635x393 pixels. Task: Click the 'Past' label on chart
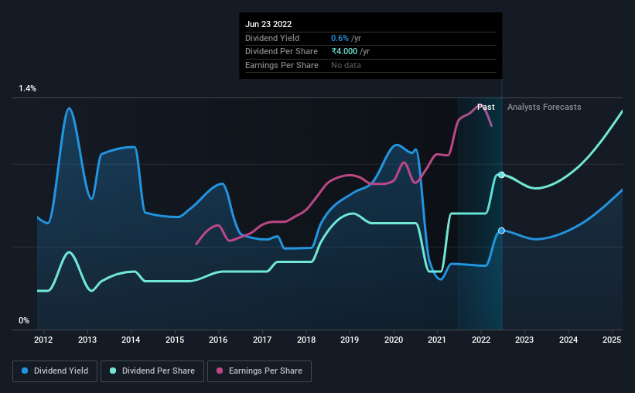click(486, 107)
